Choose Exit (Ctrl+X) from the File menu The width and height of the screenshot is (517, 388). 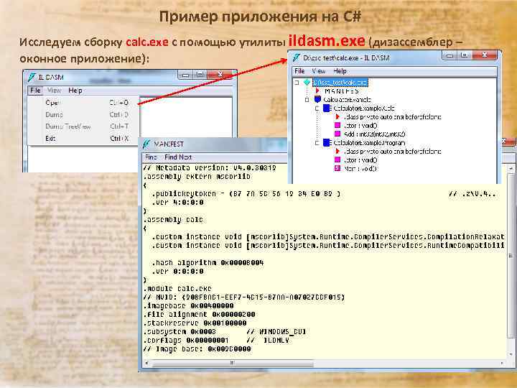click(x=87, y=138)
